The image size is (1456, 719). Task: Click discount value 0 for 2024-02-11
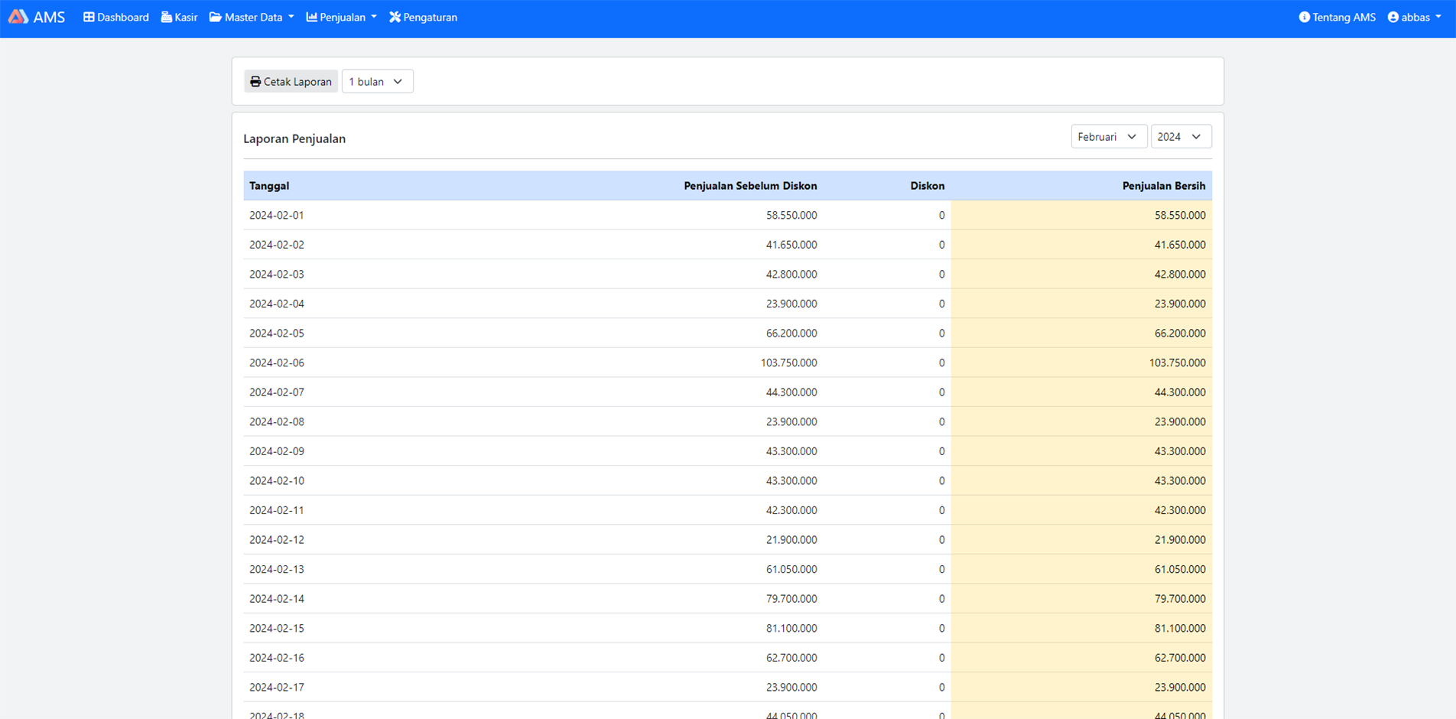pyautogui.click(x=941, y=510)
